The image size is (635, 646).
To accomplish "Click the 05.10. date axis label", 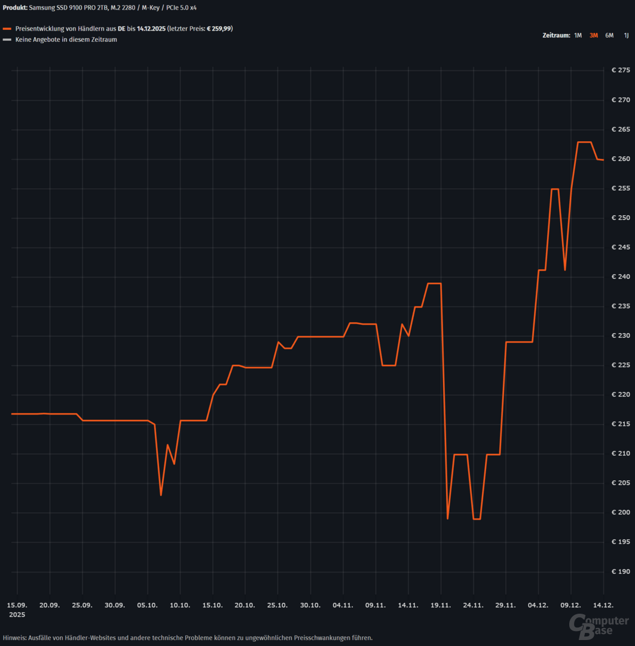I will click(x=148, y=605).
